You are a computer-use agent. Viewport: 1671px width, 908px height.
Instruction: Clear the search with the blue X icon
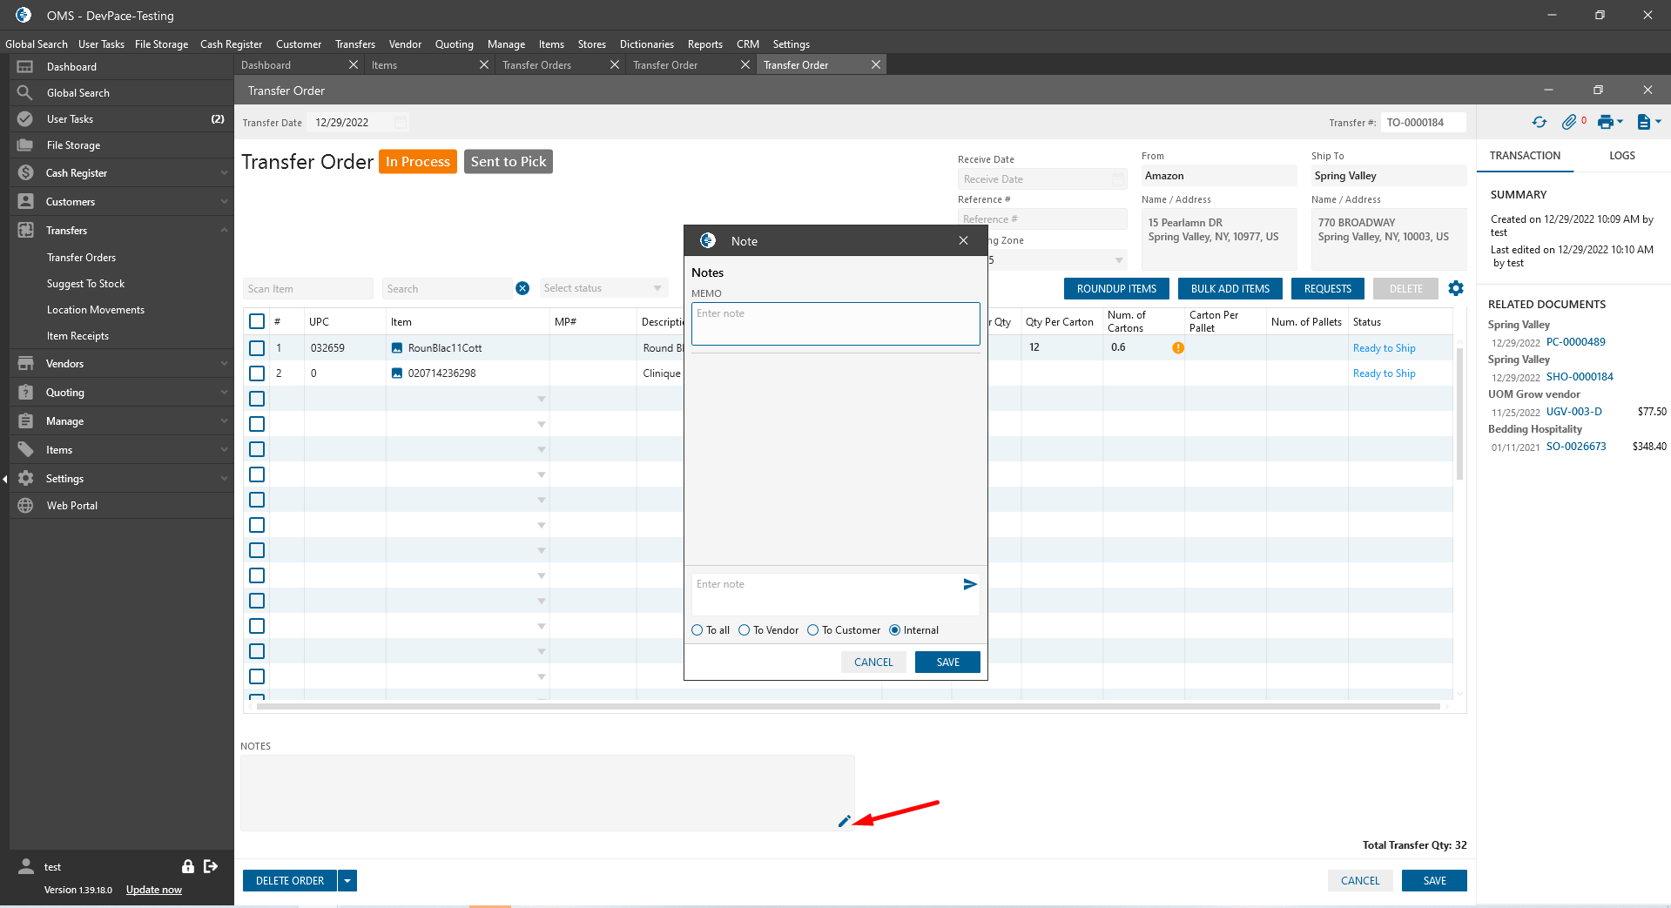[x=522, y=288]
